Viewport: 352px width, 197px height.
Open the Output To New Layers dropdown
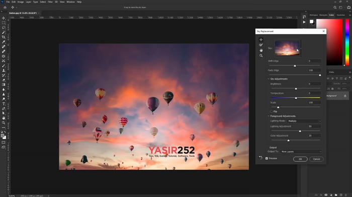(301, 151)
